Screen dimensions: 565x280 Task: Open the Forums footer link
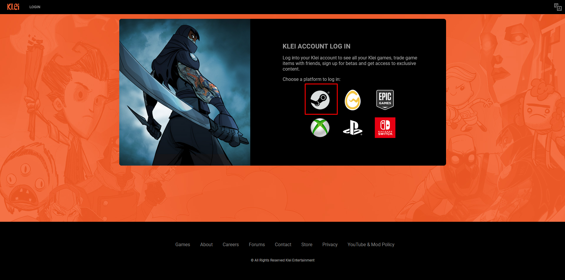pyautogui.click(x=257, y=244)
